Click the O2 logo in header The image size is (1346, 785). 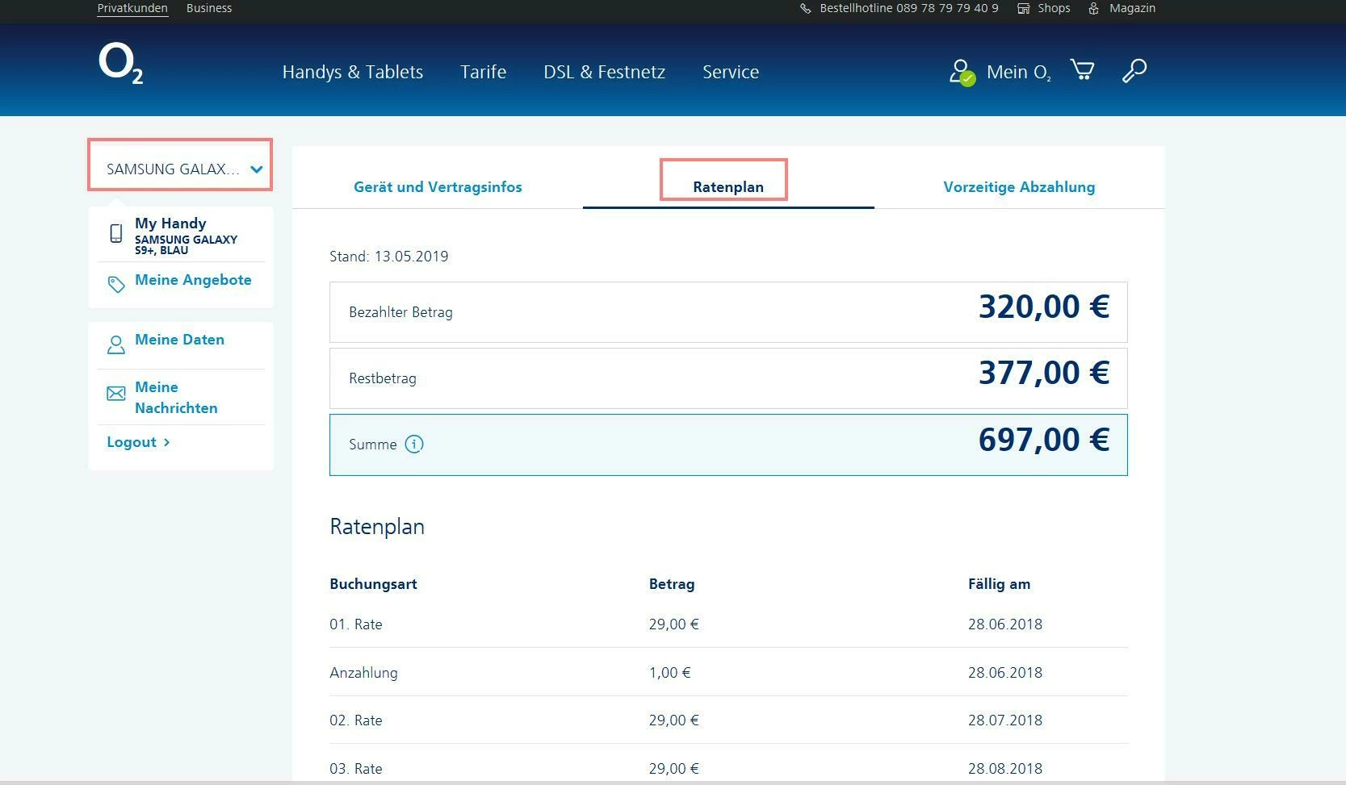click(x=120, y=64)
